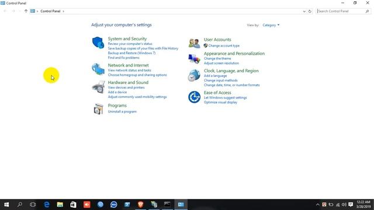Click Add a language link

point(215,76)
